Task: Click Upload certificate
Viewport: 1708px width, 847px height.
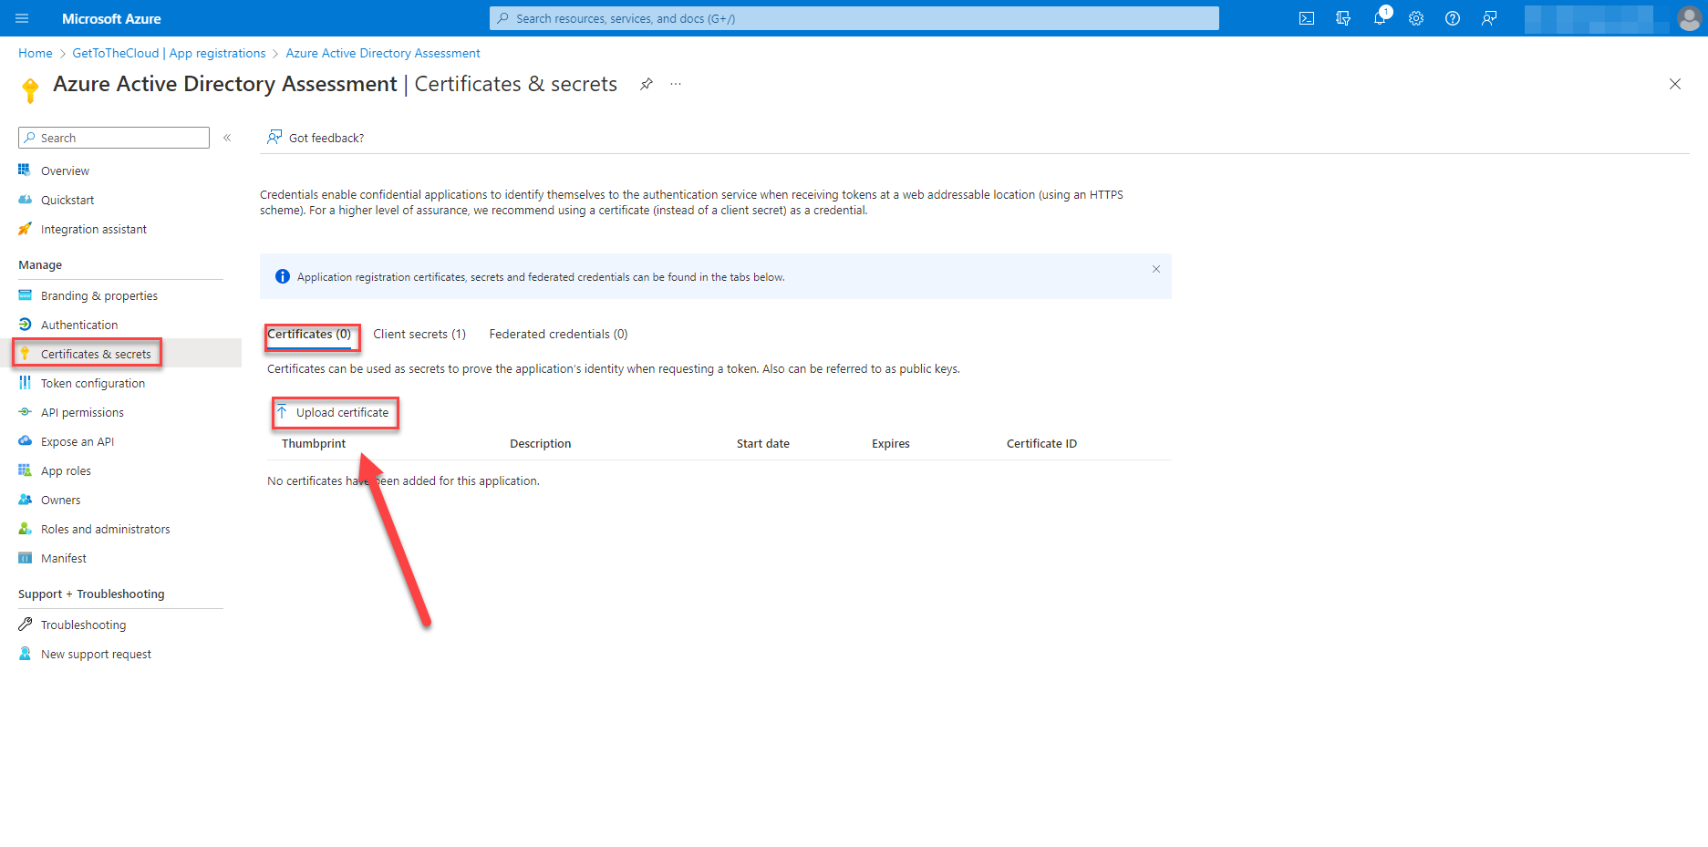Action: click(335, 412)
